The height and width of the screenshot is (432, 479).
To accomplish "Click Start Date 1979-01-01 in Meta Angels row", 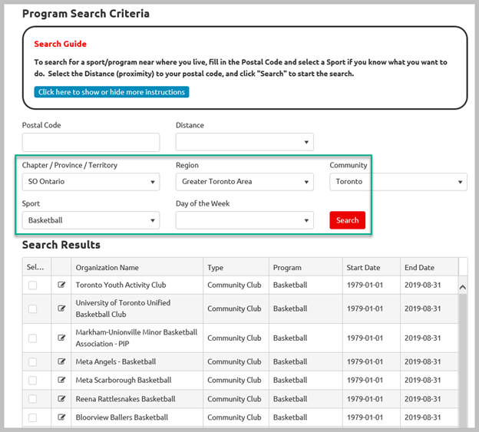I will coord(365,361).
